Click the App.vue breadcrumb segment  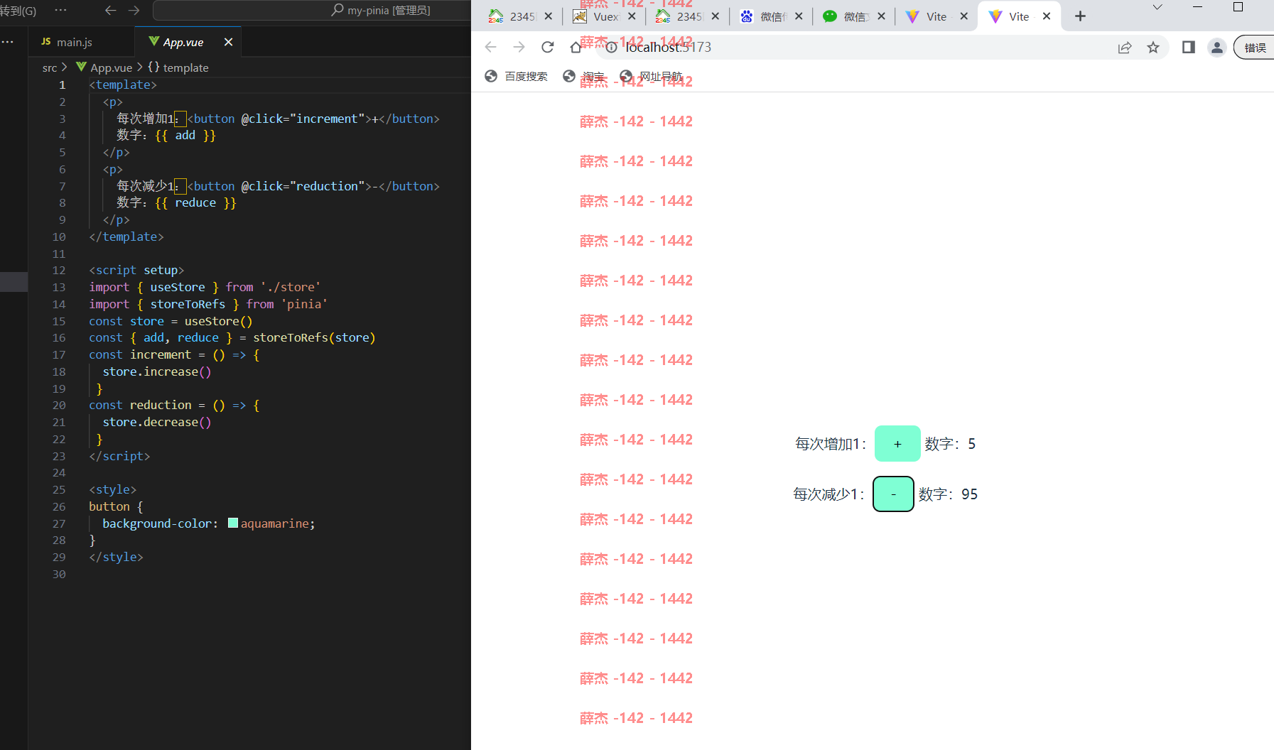(x=104, y=67)
